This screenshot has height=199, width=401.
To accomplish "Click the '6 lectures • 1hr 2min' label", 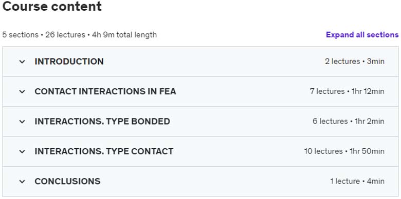I will click(x=349, y=122).
